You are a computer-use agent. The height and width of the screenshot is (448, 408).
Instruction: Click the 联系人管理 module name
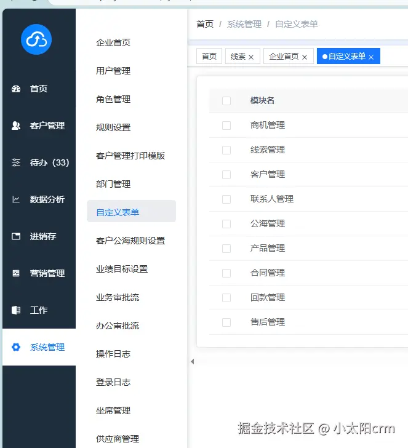tap(272, 199)
